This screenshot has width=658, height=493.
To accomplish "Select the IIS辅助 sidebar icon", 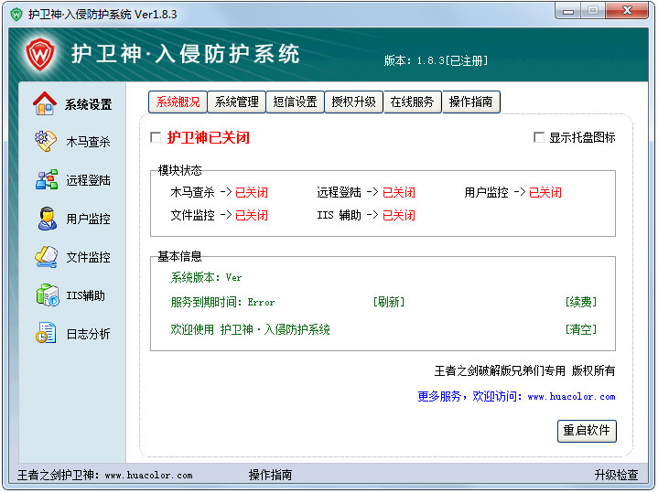I will coord(46,295).
